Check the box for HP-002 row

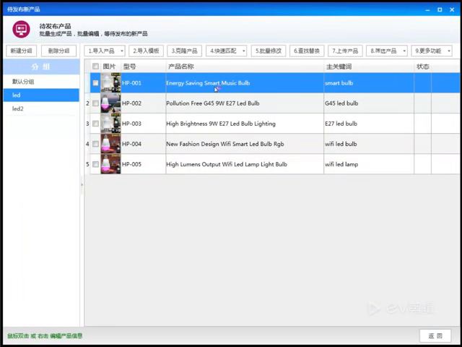[95, 103]
